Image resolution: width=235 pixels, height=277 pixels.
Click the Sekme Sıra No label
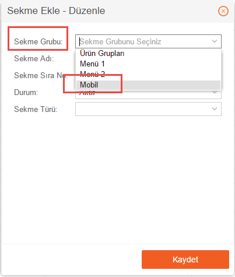click(41, 75)
